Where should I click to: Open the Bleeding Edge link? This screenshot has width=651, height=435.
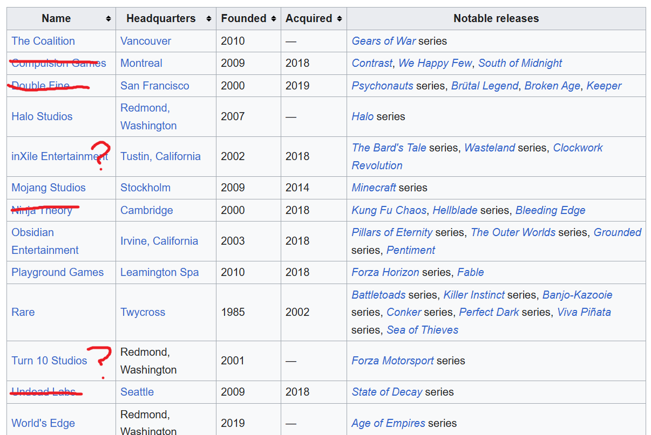point(551,210)
